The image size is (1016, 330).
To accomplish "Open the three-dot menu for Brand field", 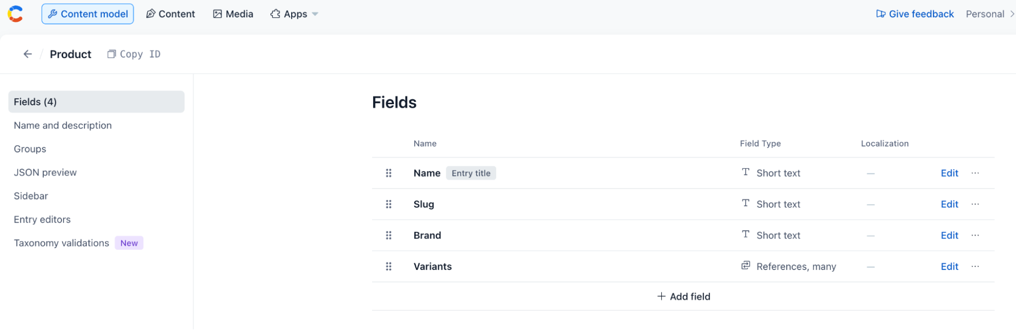I will point(975,235).
